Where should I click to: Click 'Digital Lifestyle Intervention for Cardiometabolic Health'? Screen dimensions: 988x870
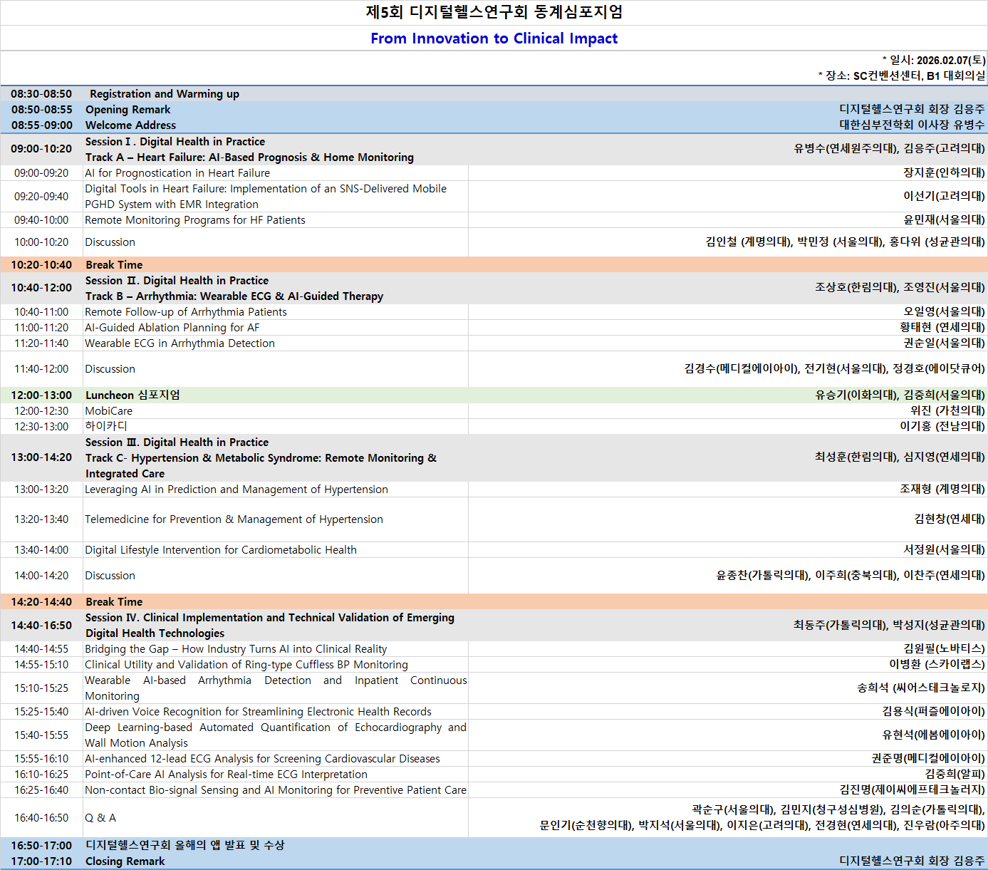tap(220, 550)
